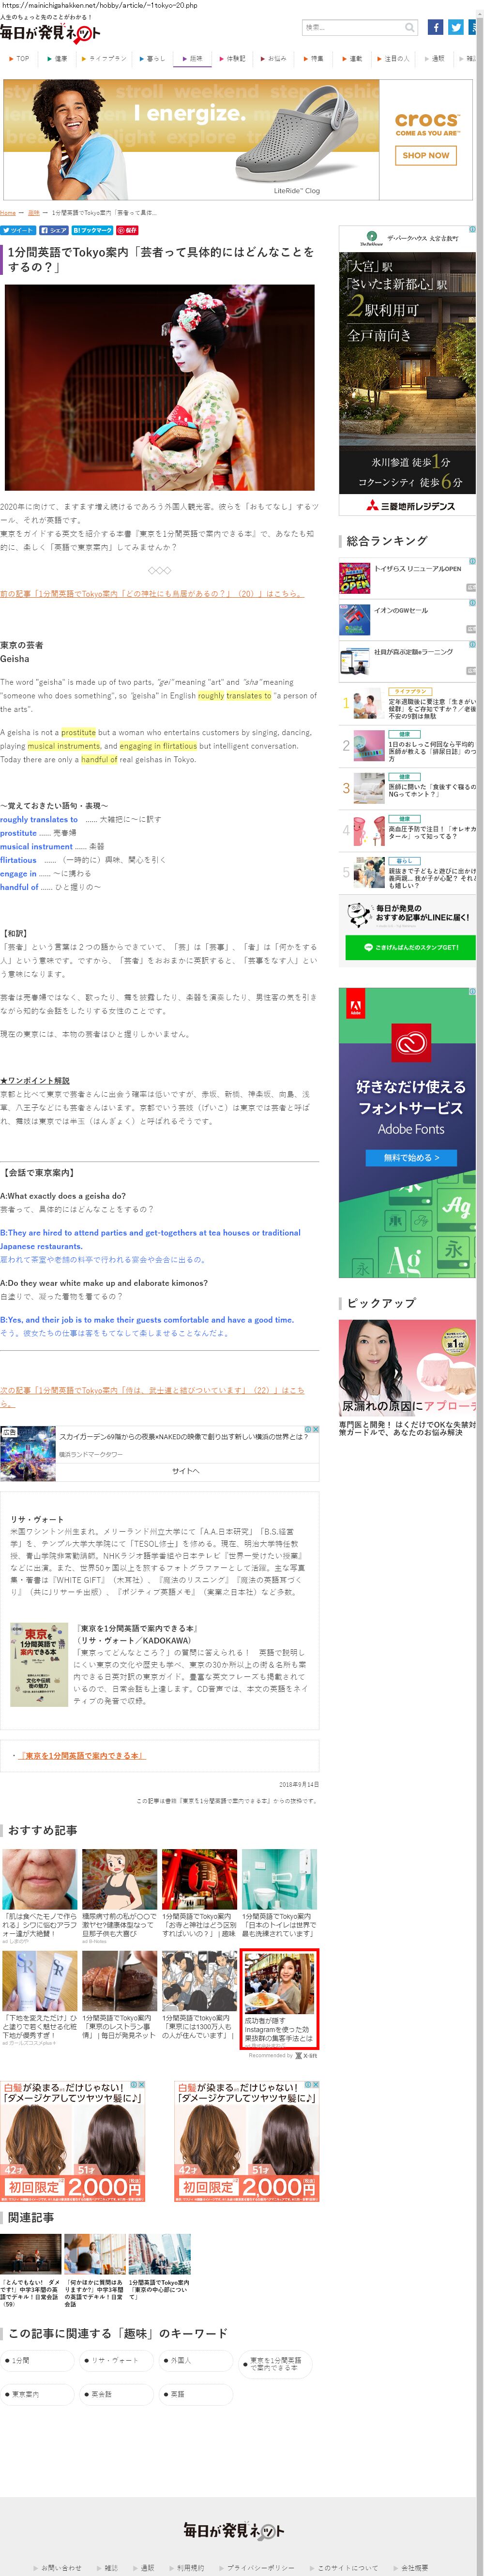Open the previous article link (20)
Screen dimensions: 484x2576
(150, 593)
